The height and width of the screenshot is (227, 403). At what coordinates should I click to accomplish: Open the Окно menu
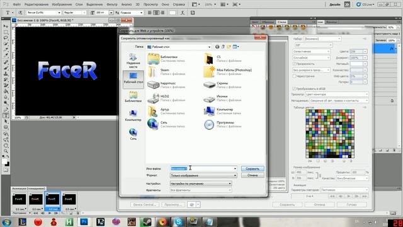[165, 4]
